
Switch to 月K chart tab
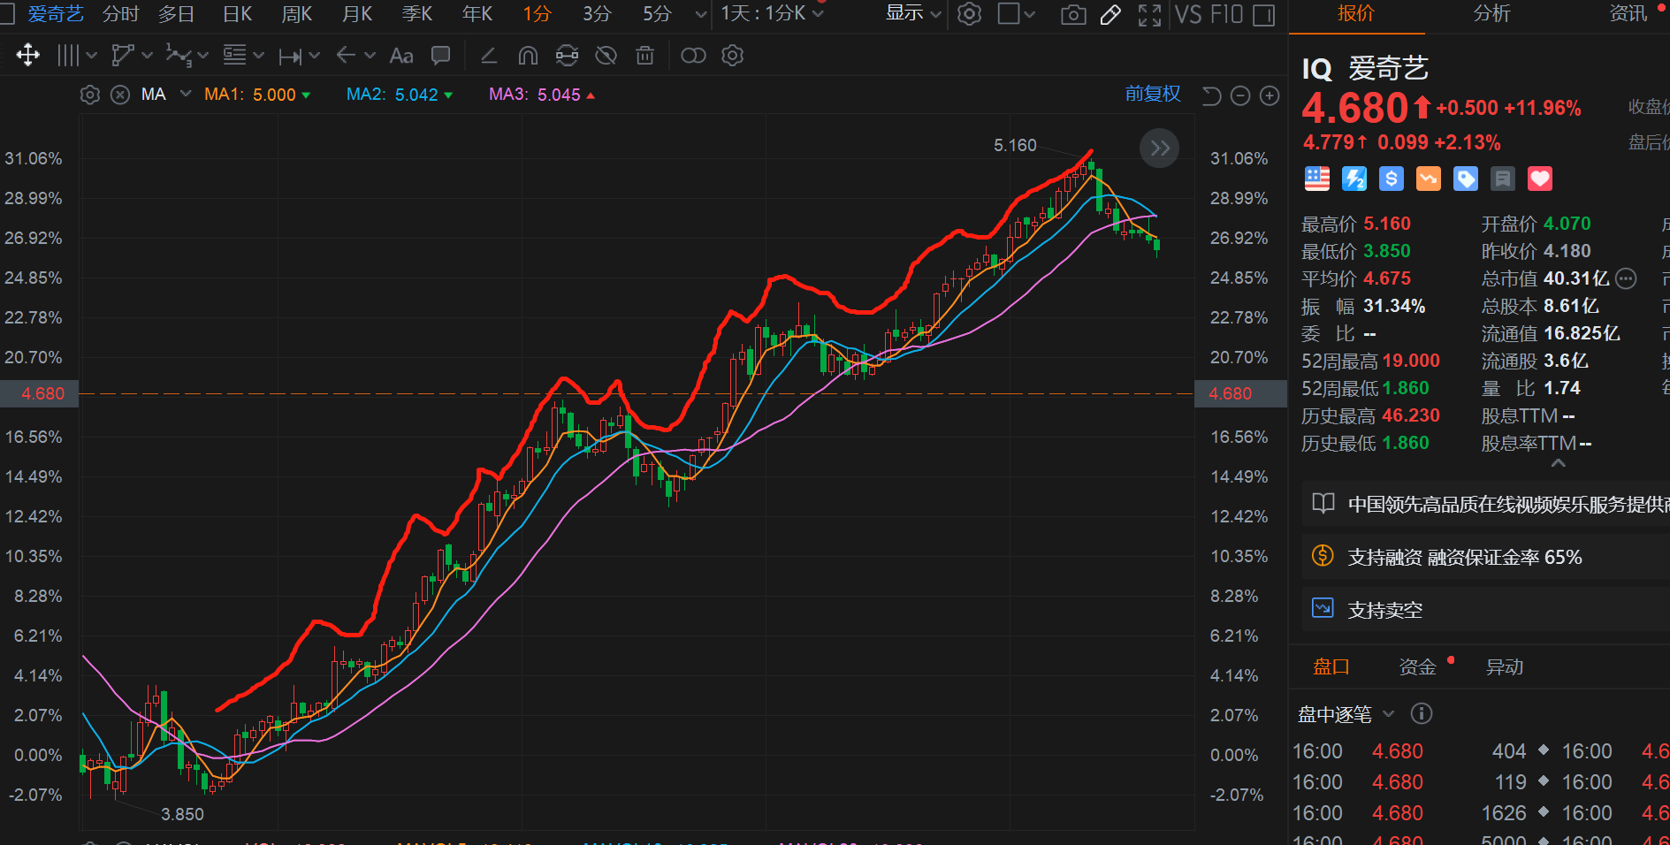tap(357, 14)
